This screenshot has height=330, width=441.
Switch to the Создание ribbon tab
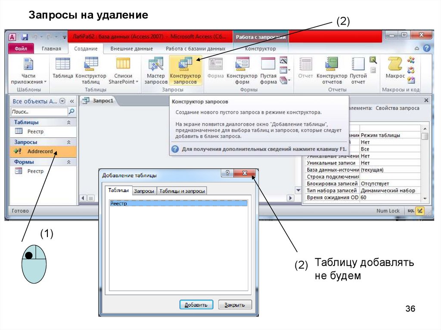86,49
